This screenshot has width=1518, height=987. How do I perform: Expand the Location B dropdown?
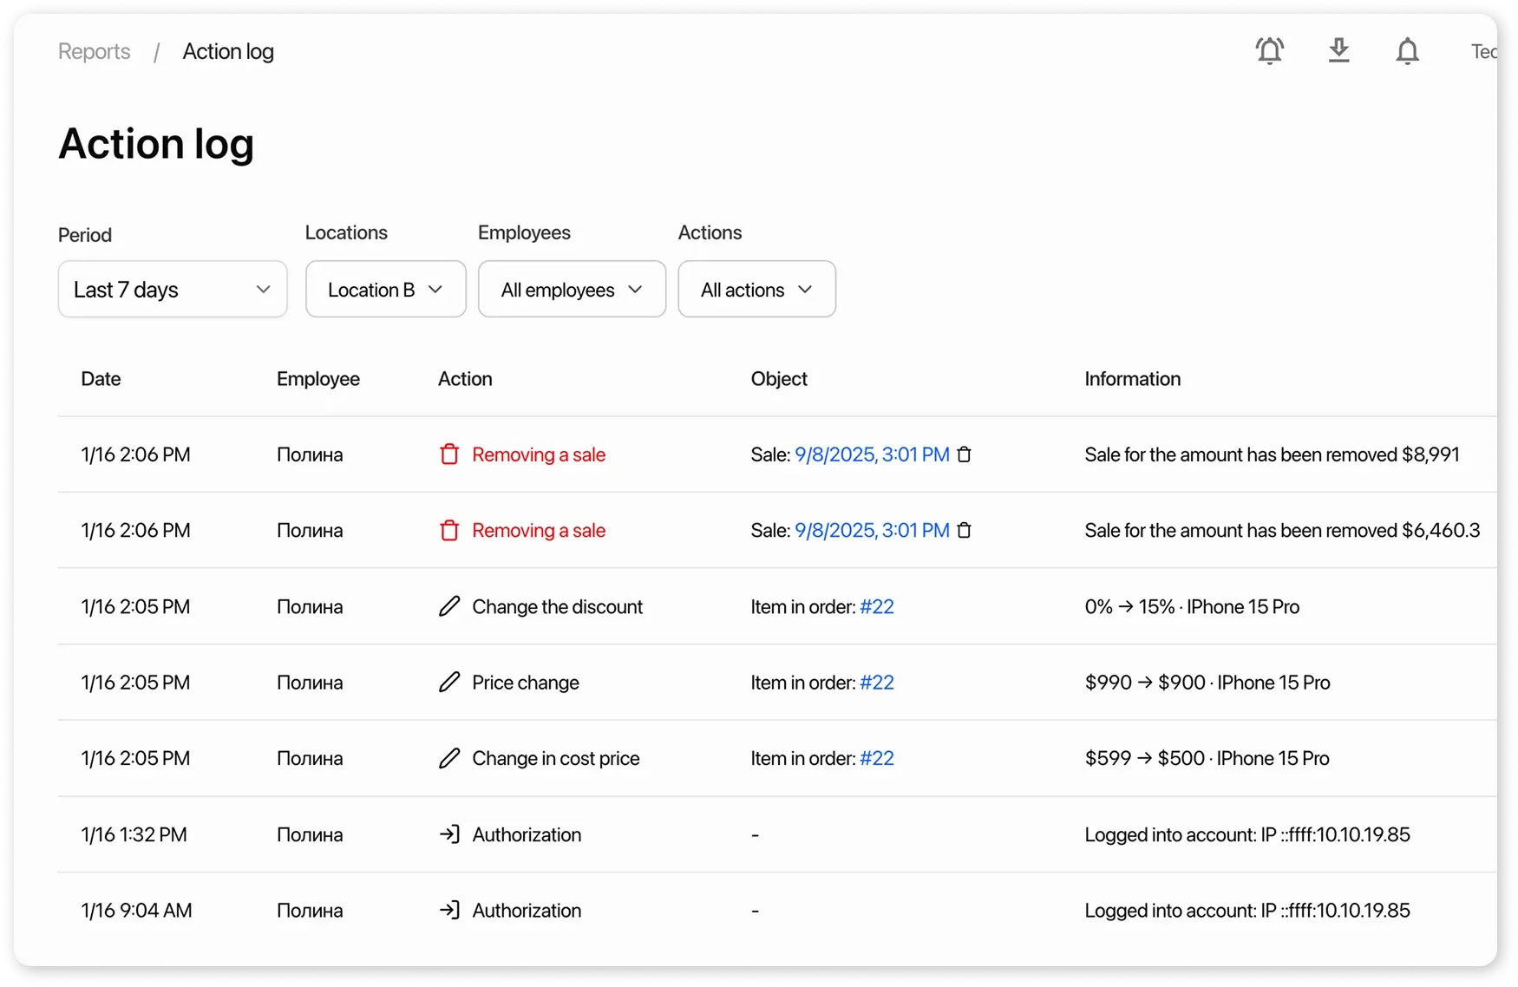[x=385, y=290]
